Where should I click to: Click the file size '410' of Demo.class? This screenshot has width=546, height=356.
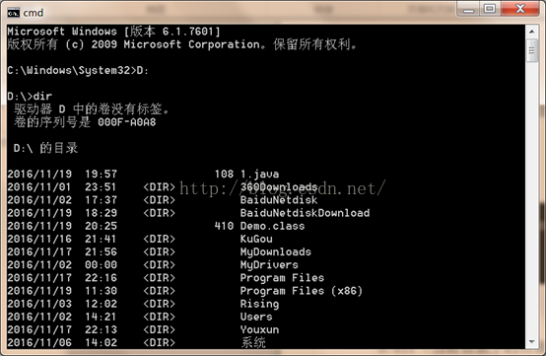pos(224,226)
